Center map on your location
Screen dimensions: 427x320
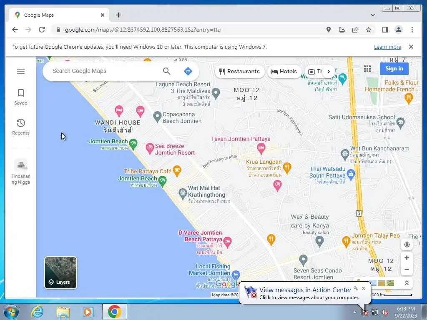click(407, 245)
